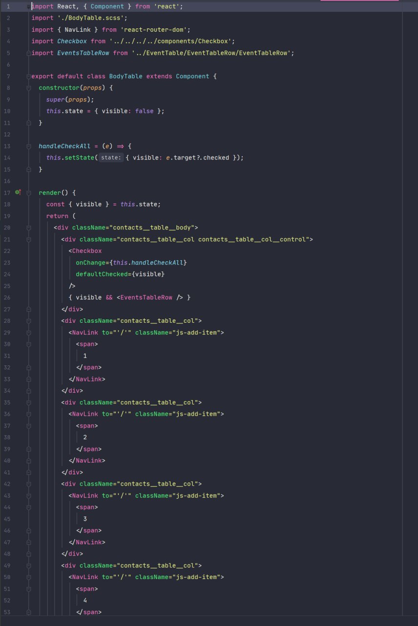Click the fold end marker on line 15
Image resolution: width=418 pixels, height=626 pixels.
pyautogui.click(x=29, y=169)
